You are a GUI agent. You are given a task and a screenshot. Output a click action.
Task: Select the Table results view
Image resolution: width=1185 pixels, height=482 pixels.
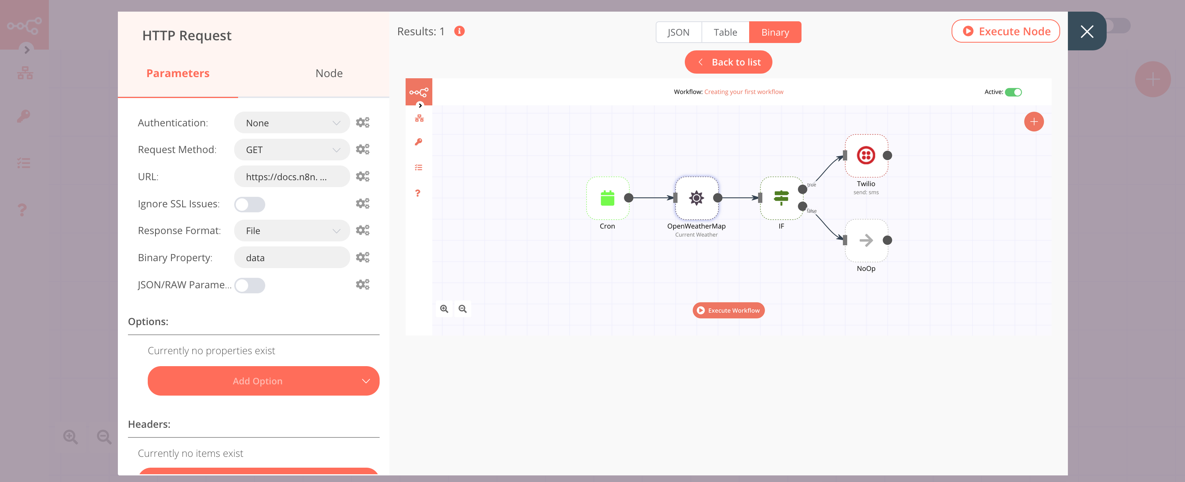click(x=725, y=32)
